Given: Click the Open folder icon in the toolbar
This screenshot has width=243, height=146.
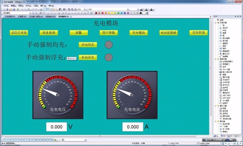Looking at the screenshot, I should [x=11, y=9].
